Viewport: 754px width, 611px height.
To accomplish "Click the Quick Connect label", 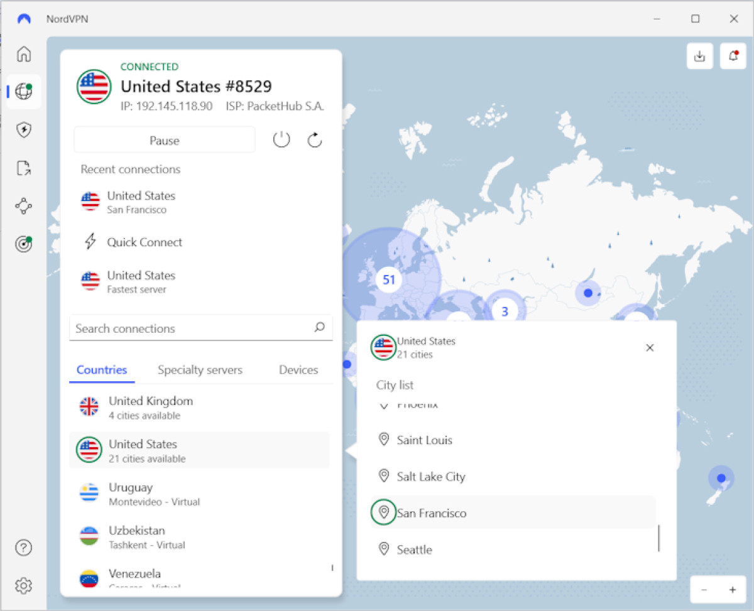I will [x=145, y=242].
